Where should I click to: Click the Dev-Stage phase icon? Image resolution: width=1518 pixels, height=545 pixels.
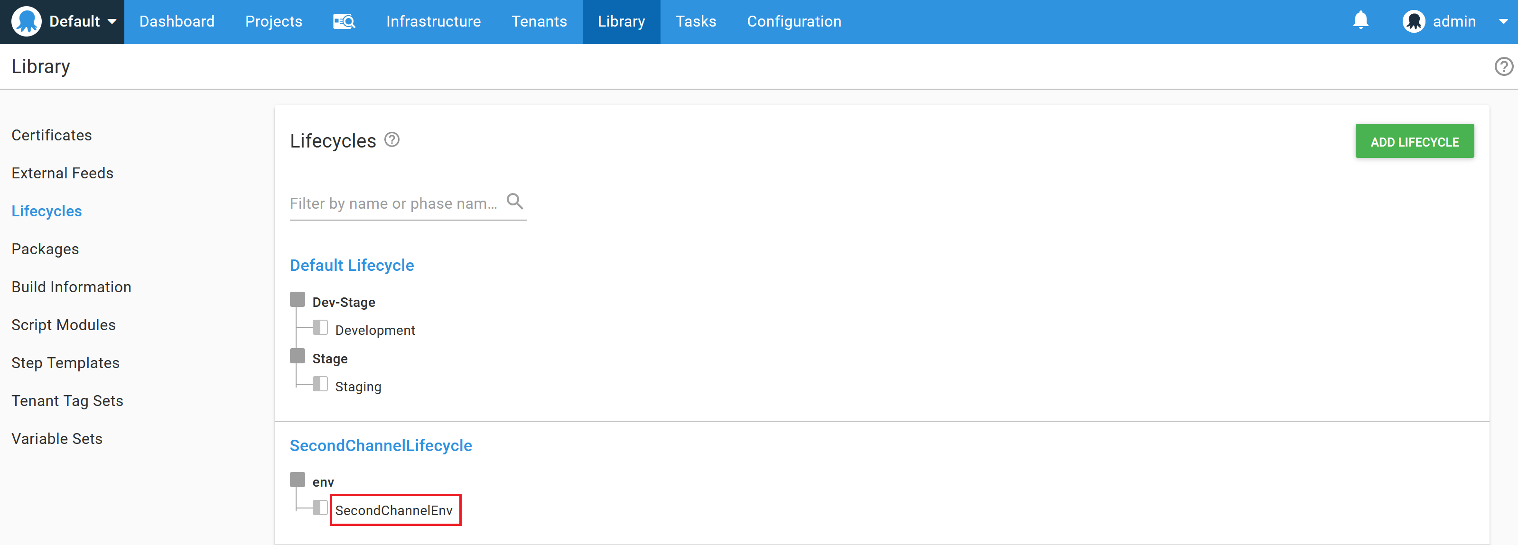pos(298,300)
